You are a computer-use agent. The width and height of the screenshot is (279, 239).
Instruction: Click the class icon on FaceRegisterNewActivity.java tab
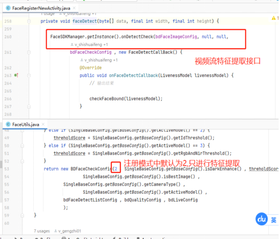point(8,8)
